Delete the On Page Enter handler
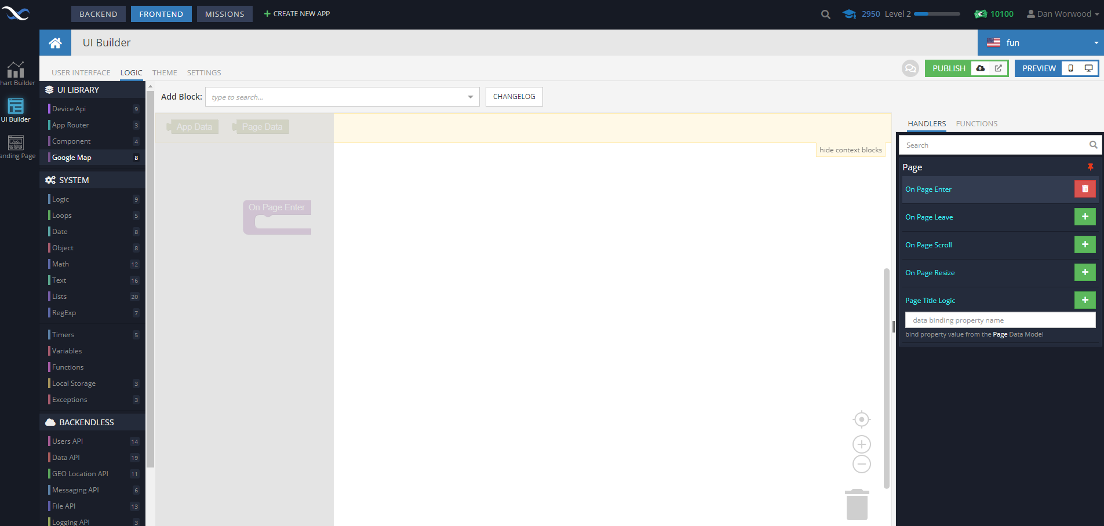 point(1085,189)
